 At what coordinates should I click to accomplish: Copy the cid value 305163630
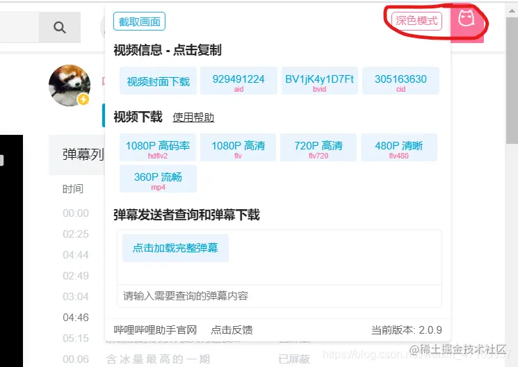(400, 81)
